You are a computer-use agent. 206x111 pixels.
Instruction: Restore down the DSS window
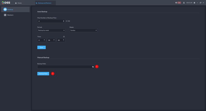tap(201, 3)
